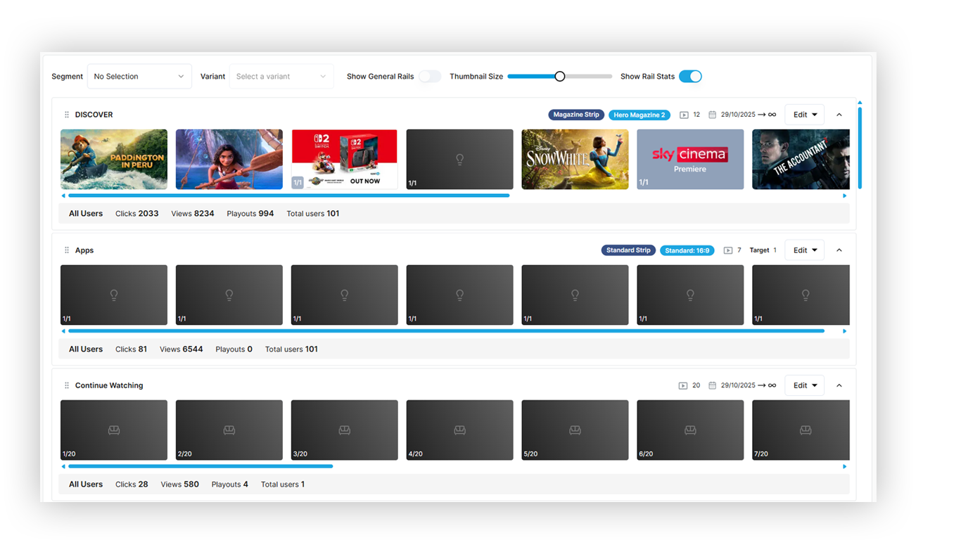Open the Segment dropdown

[139, 77]
